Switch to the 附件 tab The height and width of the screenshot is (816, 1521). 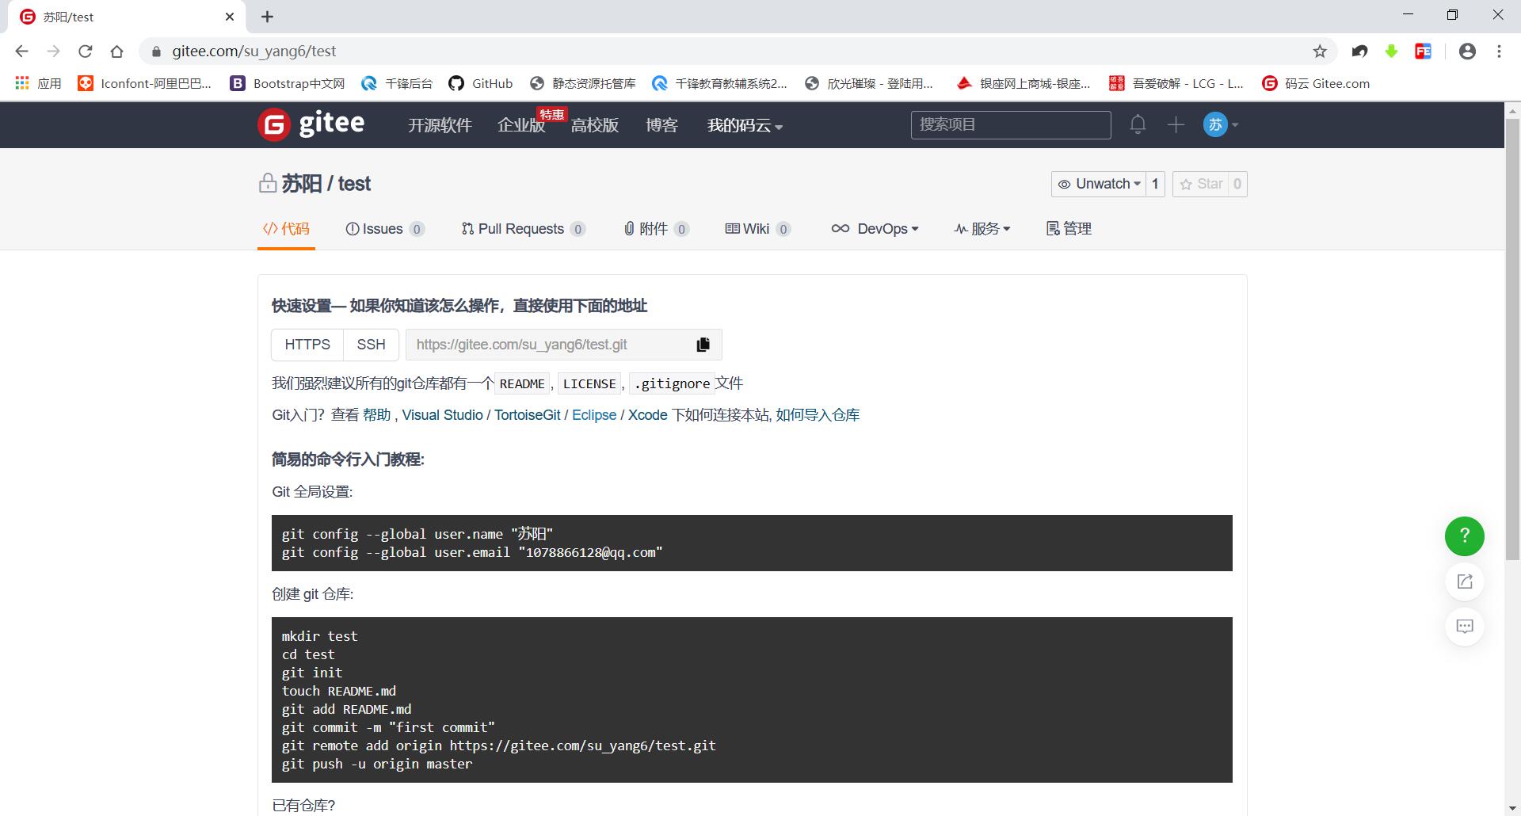click(656, 229)
